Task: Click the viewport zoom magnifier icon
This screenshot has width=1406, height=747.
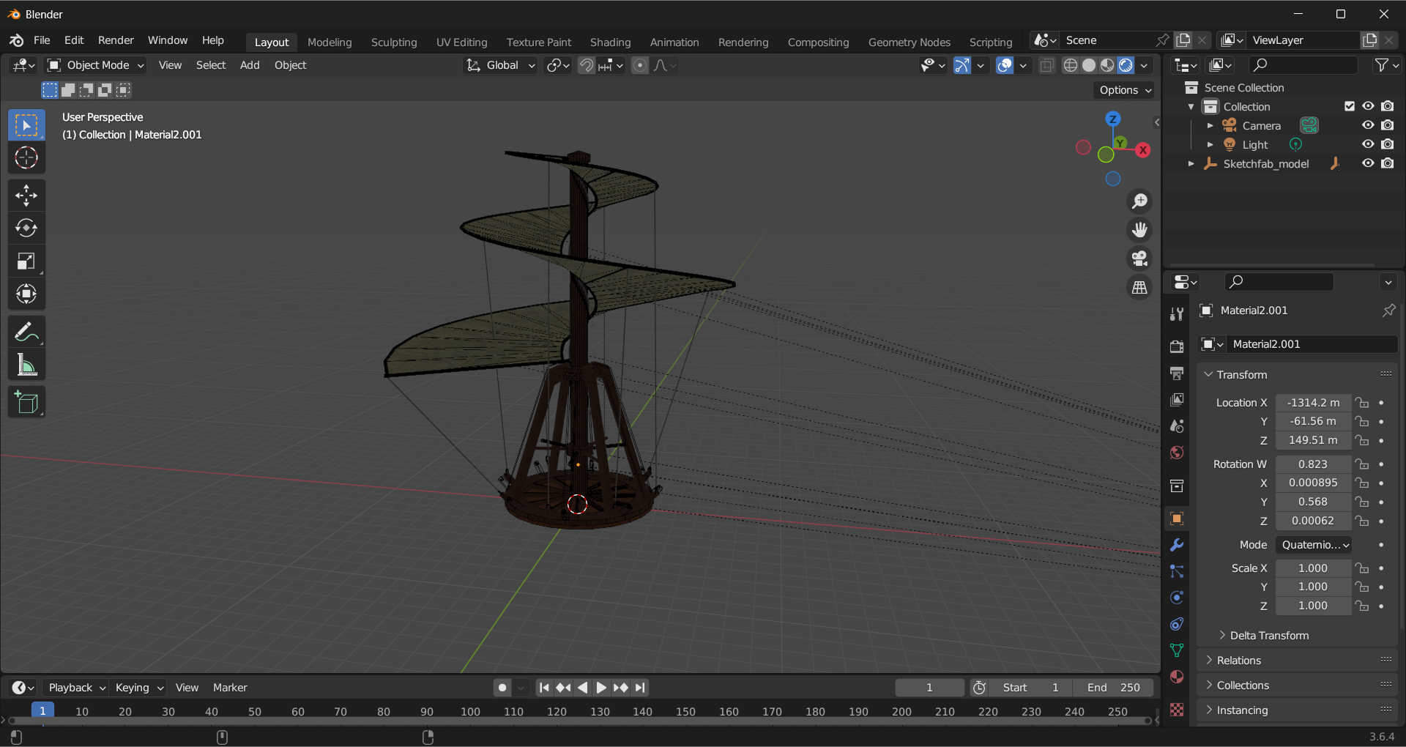Action: coord(1139,201)
